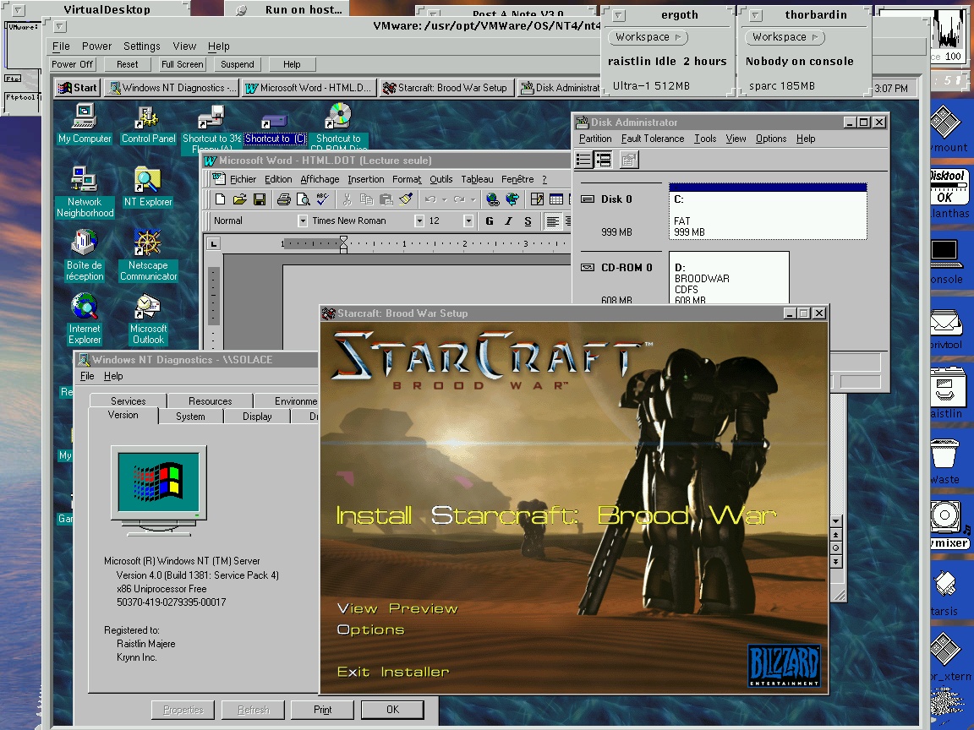Screen dimensions: 974x730
Task: Select the C: FAT partition in Disk Administrator
Action: (768, 212)
